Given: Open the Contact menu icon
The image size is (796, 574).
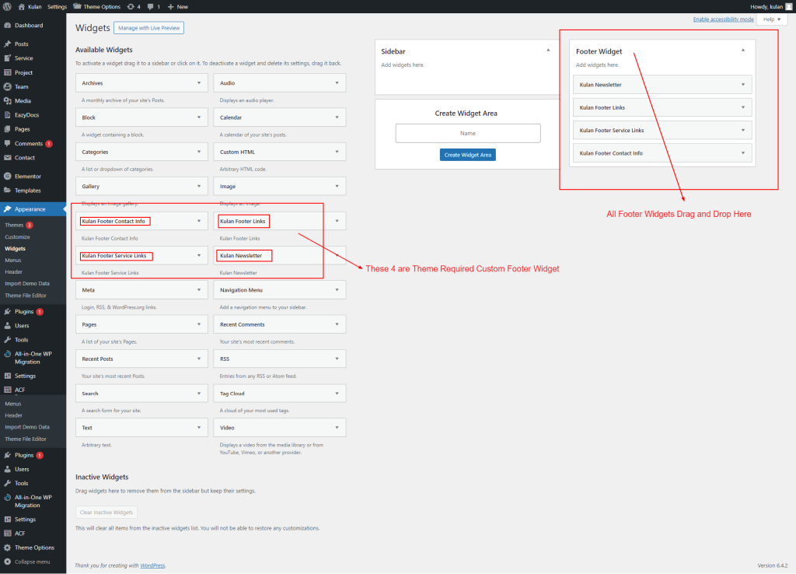Looking at the screenshot, I should coord(7,158).
